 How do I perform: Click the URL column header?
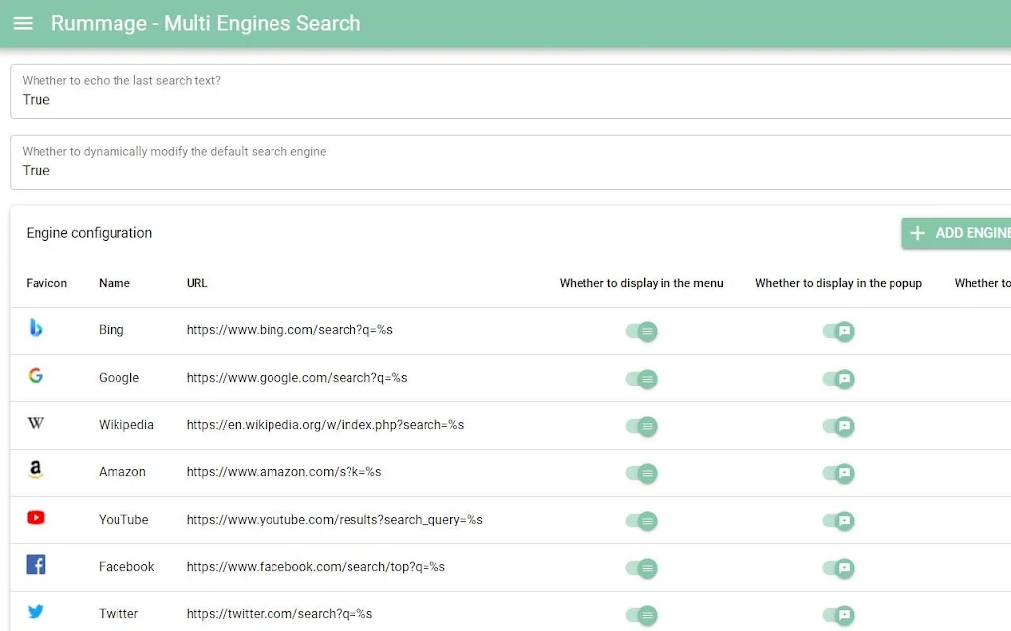click(197, 283)
